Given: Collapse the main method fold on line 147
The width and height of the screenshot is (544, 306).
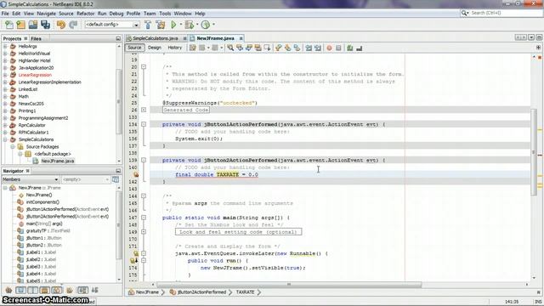Looking at the screenshot, I should tap(144, 218).
